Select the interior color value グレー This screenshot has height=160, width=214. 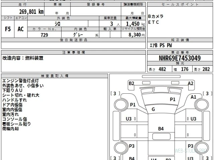tap(78, 35)
